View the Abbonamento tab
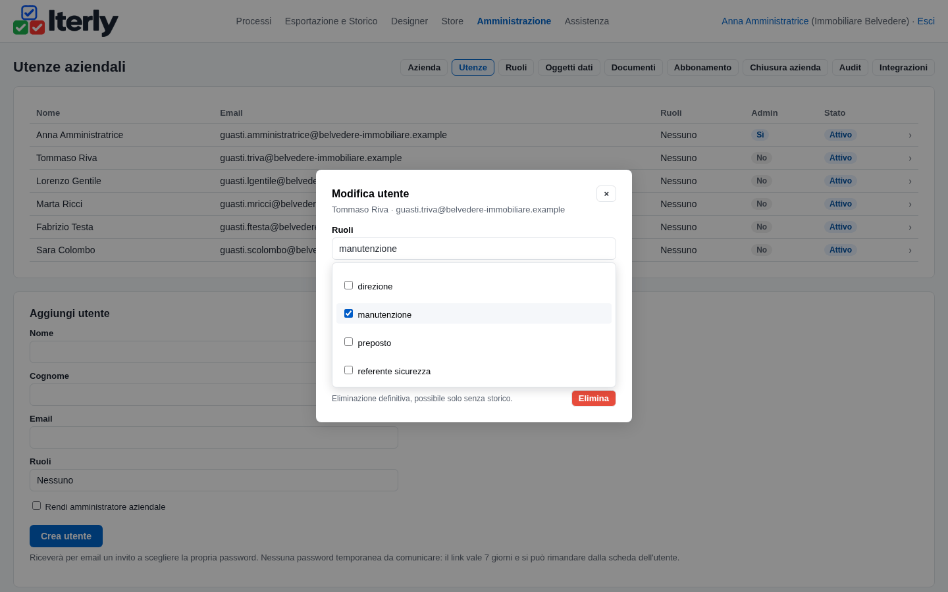The height and width of the screenshot is (592, 948). [702, 68]
